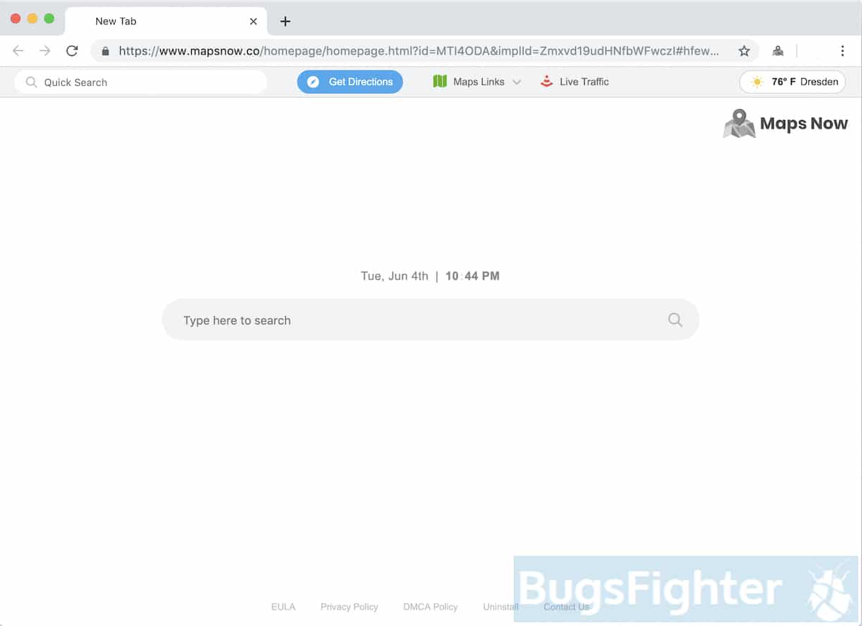Open the Privacy Policy link
862x626 pixels.
point(349,607)
